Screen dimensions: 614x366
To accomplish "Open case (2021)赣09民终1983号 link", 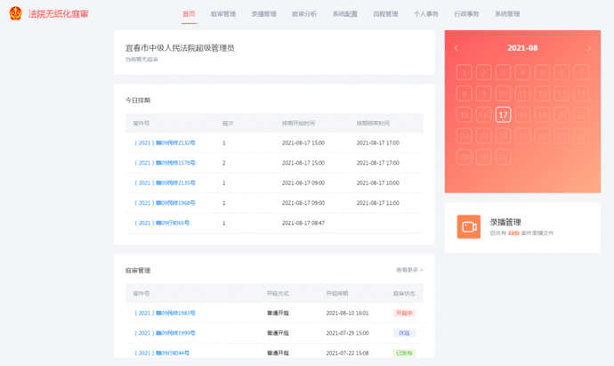I will pyautogui.click(x=165, y=313).
